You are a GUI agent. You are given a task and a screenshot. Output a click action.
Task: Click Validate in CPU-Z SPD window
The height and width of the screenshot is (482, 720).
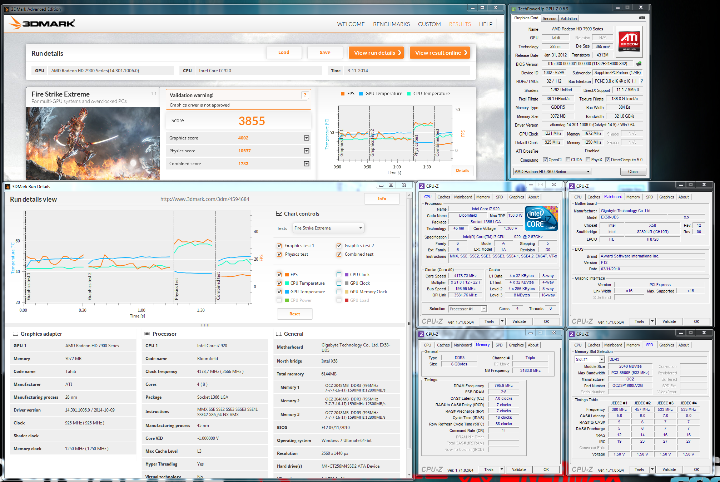pyautogui.click(x=669, y=469)
